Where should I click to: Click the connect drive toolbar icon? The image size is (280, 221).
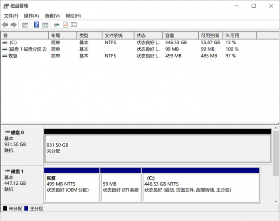point(57,25)
